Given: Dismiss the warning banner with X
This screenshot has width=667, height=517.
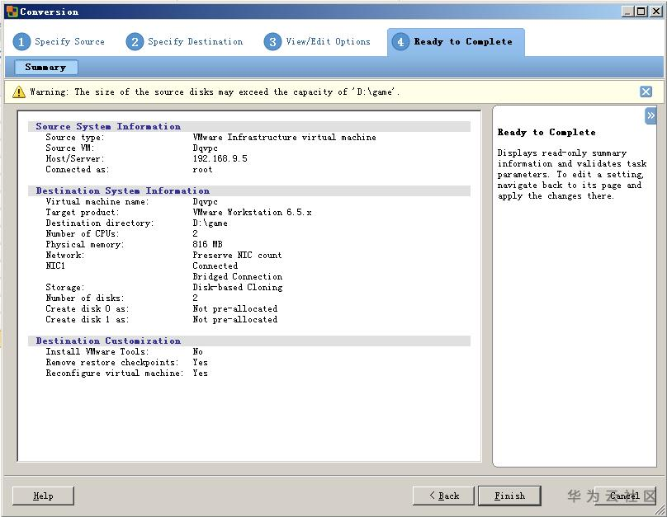Looking at the screenshot, I should pyautogui.click(x=646, y=92).
